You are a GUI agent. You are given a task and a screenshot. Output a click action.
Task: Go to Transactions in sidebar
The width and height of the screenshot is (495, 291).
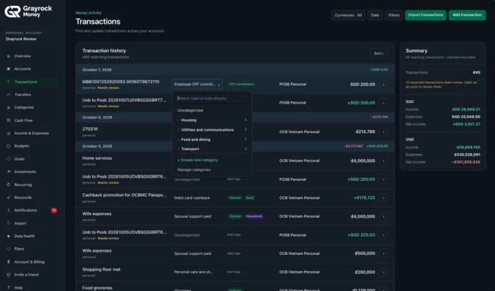point(26,82)
